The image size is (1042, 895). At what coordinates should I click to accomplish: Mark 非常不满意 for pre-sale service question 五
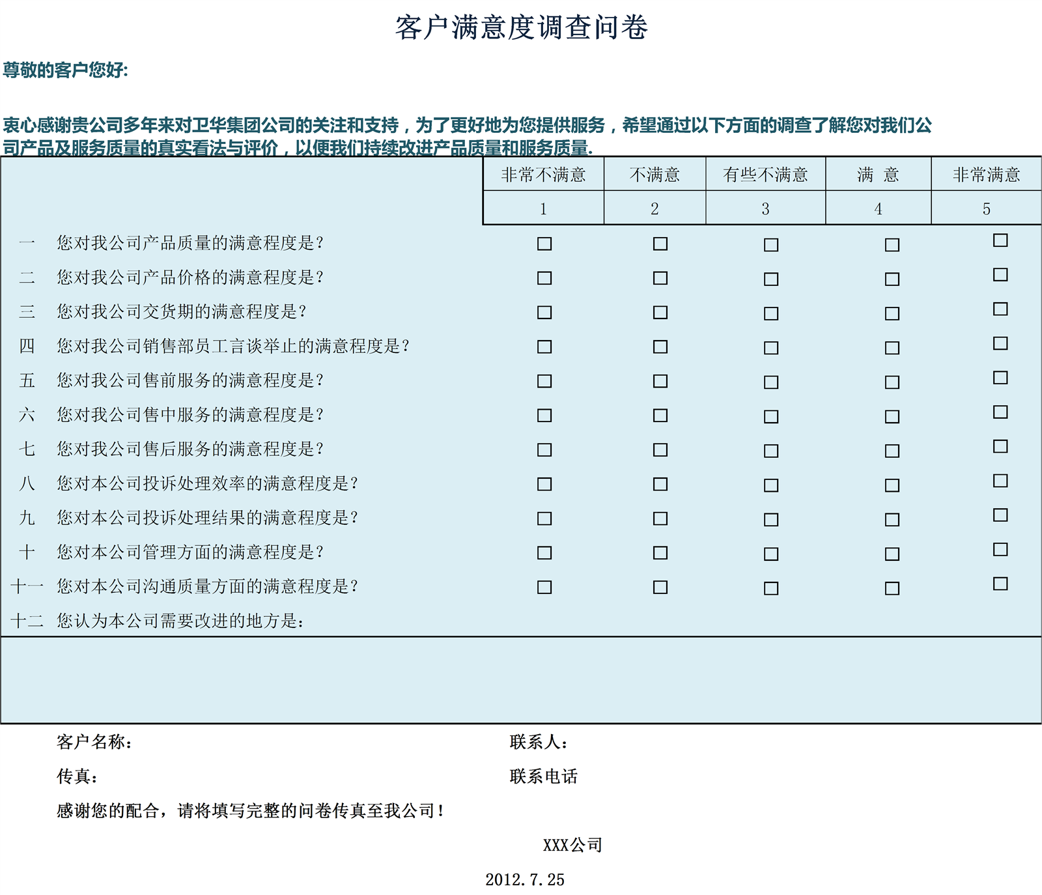pos(544,381)
